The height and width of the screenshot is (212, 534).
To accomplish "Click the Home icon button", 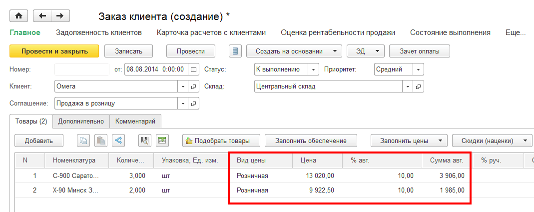I will pyautogui.click(x=19, y=16).
